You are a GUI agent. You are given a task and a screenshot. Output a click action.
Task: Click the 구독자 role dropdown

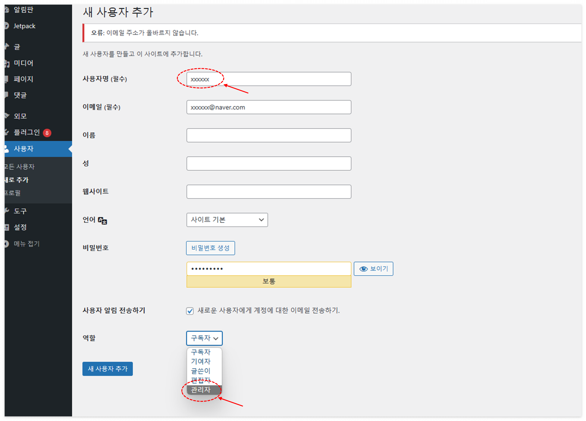tap(204, 338)
